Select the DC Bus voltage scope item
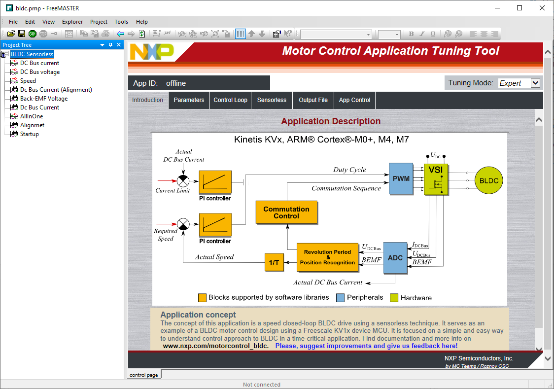Viewport: 554px width, 389px height. [40, 71]
